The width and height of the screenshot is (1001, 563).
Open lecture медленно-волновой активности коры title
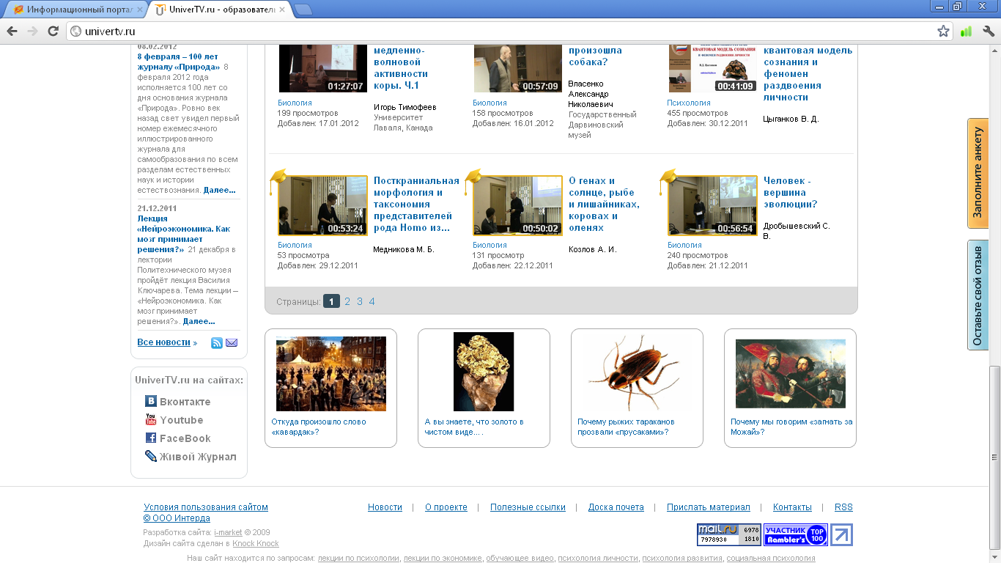401,68
